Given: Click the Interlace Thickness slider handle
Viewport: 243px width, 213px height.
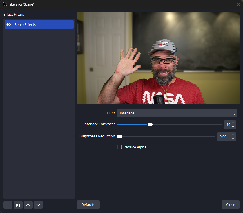Looking at the screenshot, I should point(150,124).
